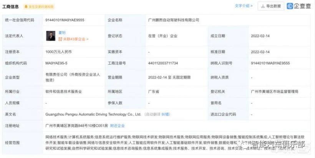Select registration number 440112003711734

(x=163, y=63)
